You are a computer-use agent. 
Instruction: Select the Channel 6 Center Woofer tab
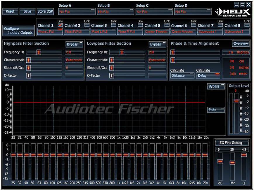pos(183,31)
